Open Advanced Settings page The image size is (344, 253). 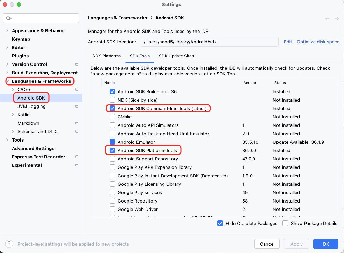pos(33,149)
